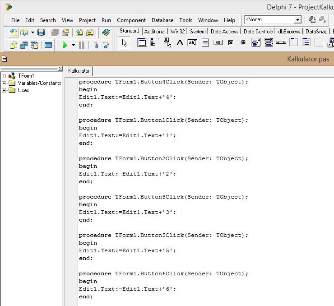Viewport: 334px width, 306px height.
Task: Open the Run button dropdown arrow
Action: tap(73, 45)
